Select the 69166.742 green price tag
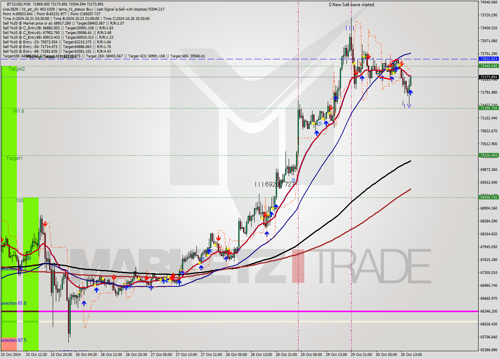 489,197
